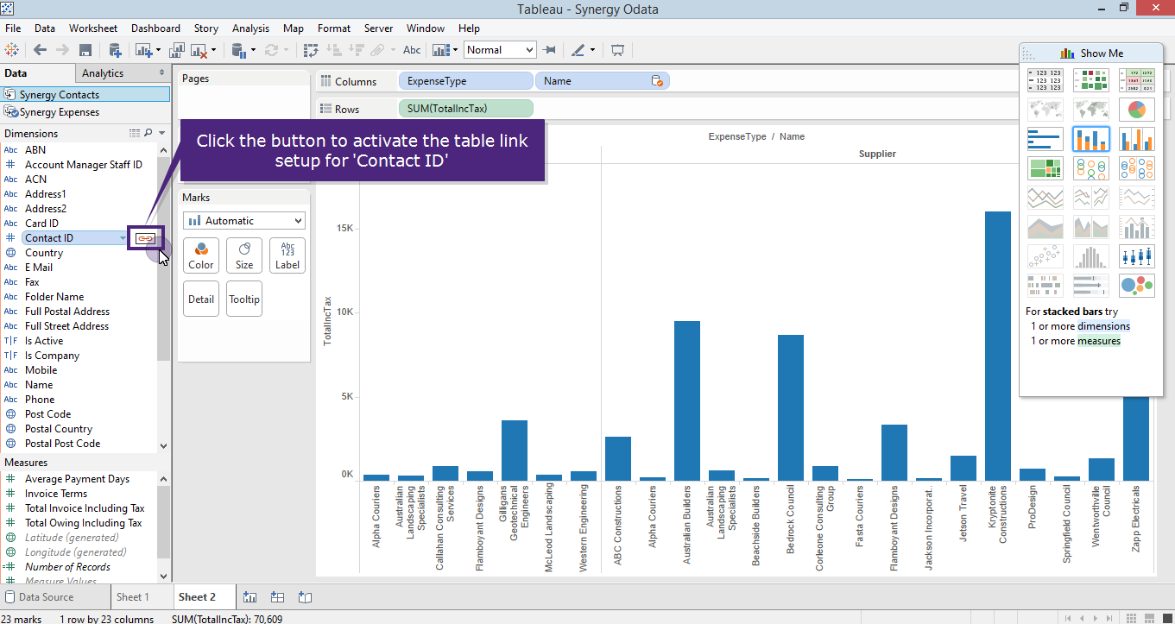This screenshot has height=624, width=1175.
Task: Click the New Worksheet chart-plus icon
Action: pyautogui.click(x=142, y=50)
